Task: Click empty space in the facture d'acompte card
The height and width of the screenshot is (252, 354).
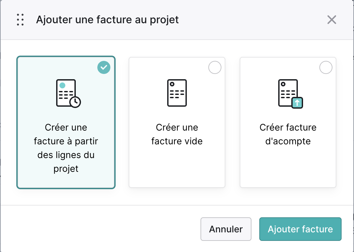Action: coord(288,167)
